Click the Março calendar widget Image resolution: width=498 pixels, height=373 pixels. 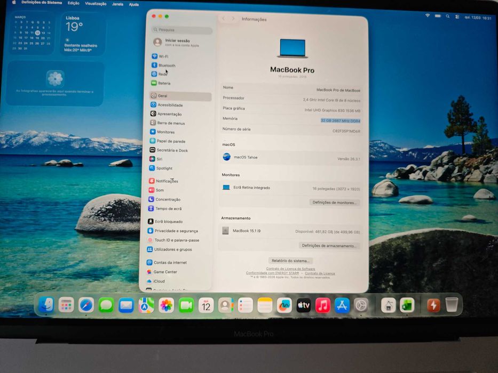(x=31, y=33)
